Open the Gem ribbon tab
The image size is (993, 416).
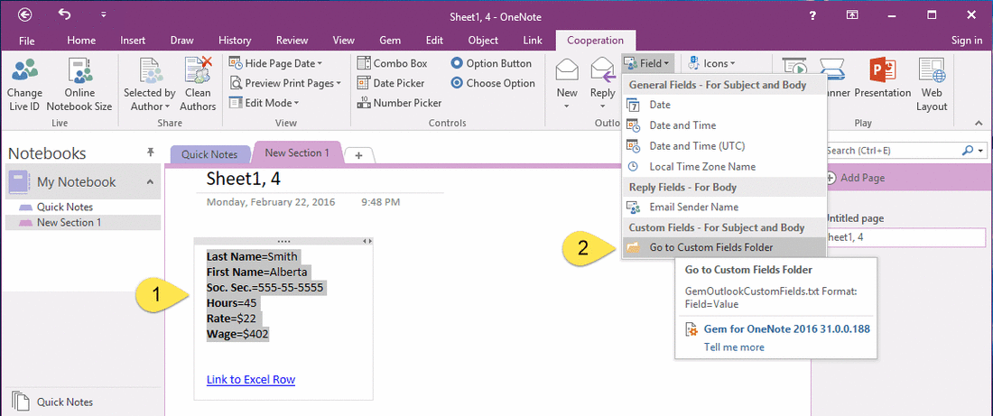pos(389,41)
